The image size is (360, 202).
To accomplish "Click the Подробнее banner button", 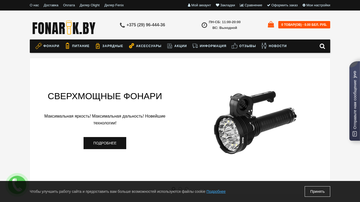I will tap(105, 143).
